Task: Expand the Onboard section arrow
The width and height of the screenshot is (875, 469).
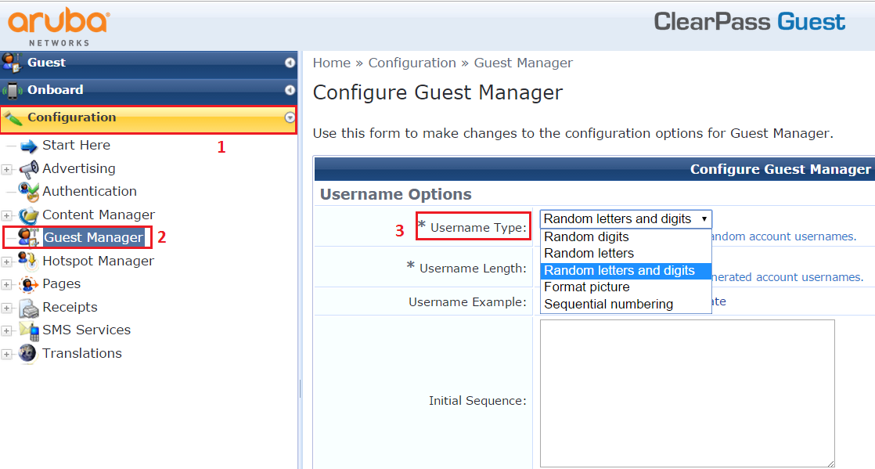Action: coord(290,90)
